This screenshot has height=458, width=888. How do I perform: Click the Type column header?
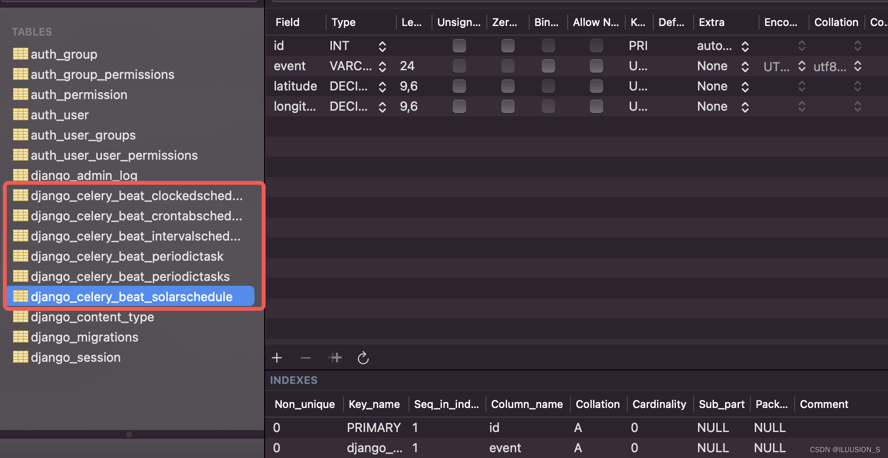click(343, 22)
